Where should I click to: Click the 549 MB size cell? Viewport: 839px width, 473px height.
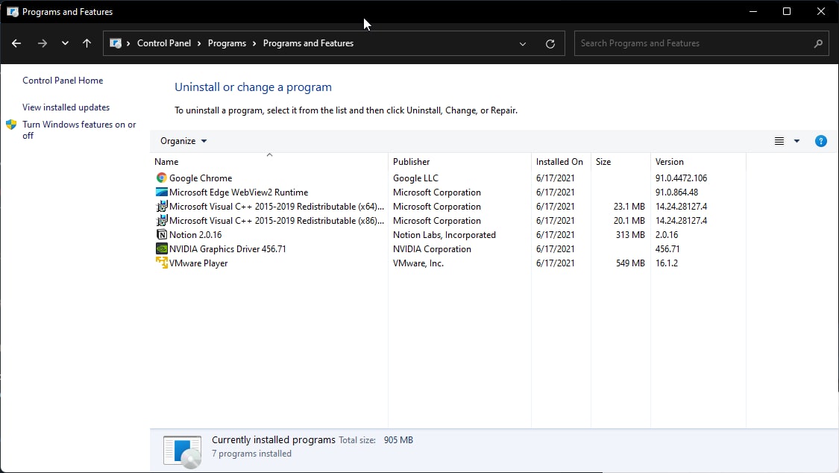(x=630, y=263)
